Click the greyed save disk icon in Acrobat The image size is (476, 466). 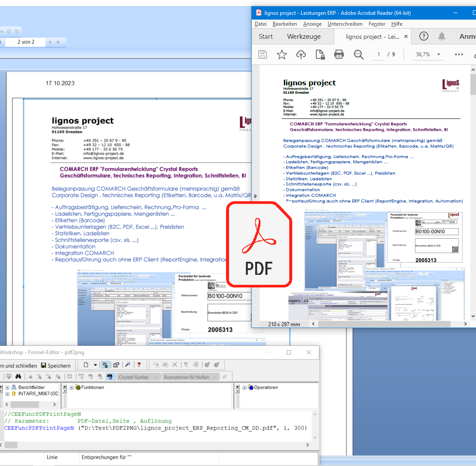click(263, 54)
